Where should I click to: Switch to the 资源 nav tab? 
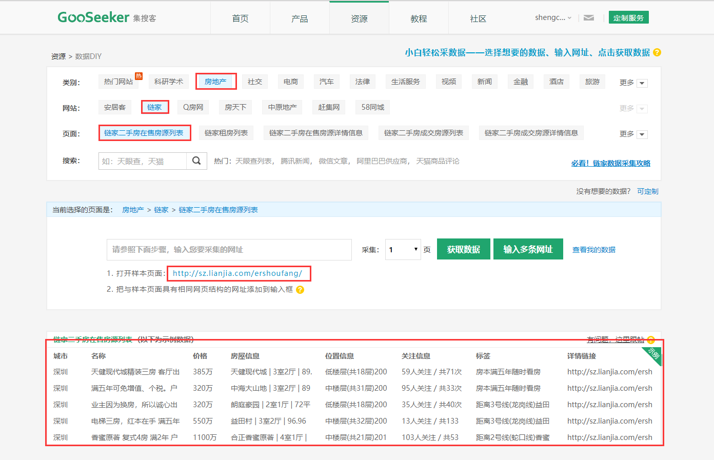(359, 18)
